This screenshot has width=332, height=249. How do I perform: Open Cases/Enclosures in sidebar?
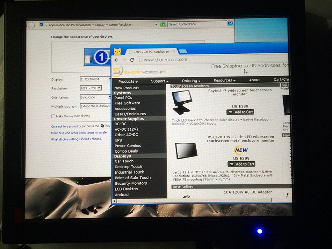130,114
